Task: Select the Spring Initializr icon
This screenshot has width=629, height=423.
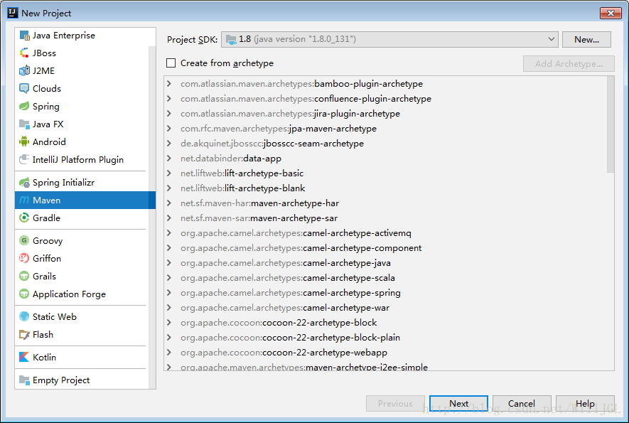Action: (x=24, y=183)
